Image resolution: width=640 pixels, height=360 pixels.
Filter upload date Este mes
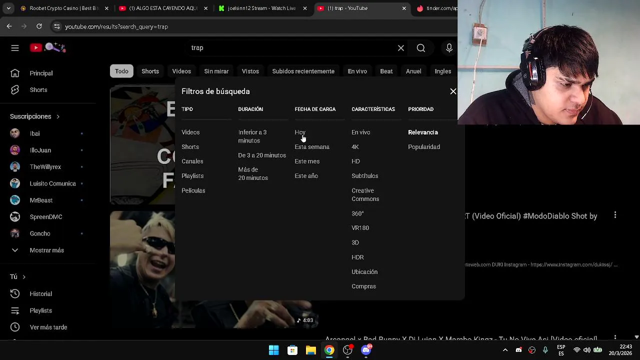pos(307,161)
